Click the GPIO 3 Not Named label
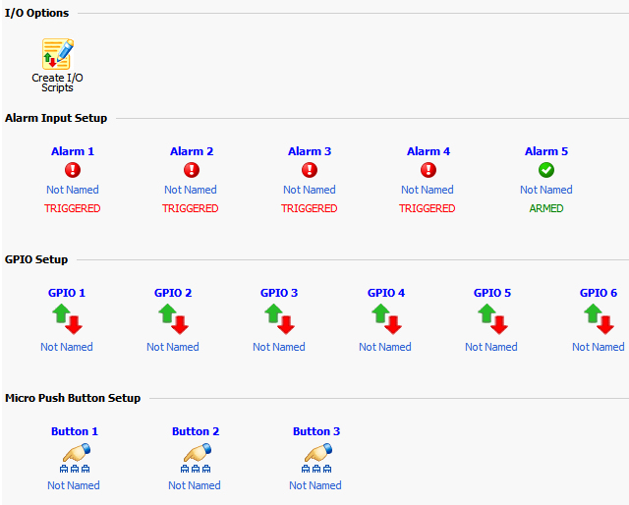The height and width of the screenshot is (505, 629). (279, 347)
